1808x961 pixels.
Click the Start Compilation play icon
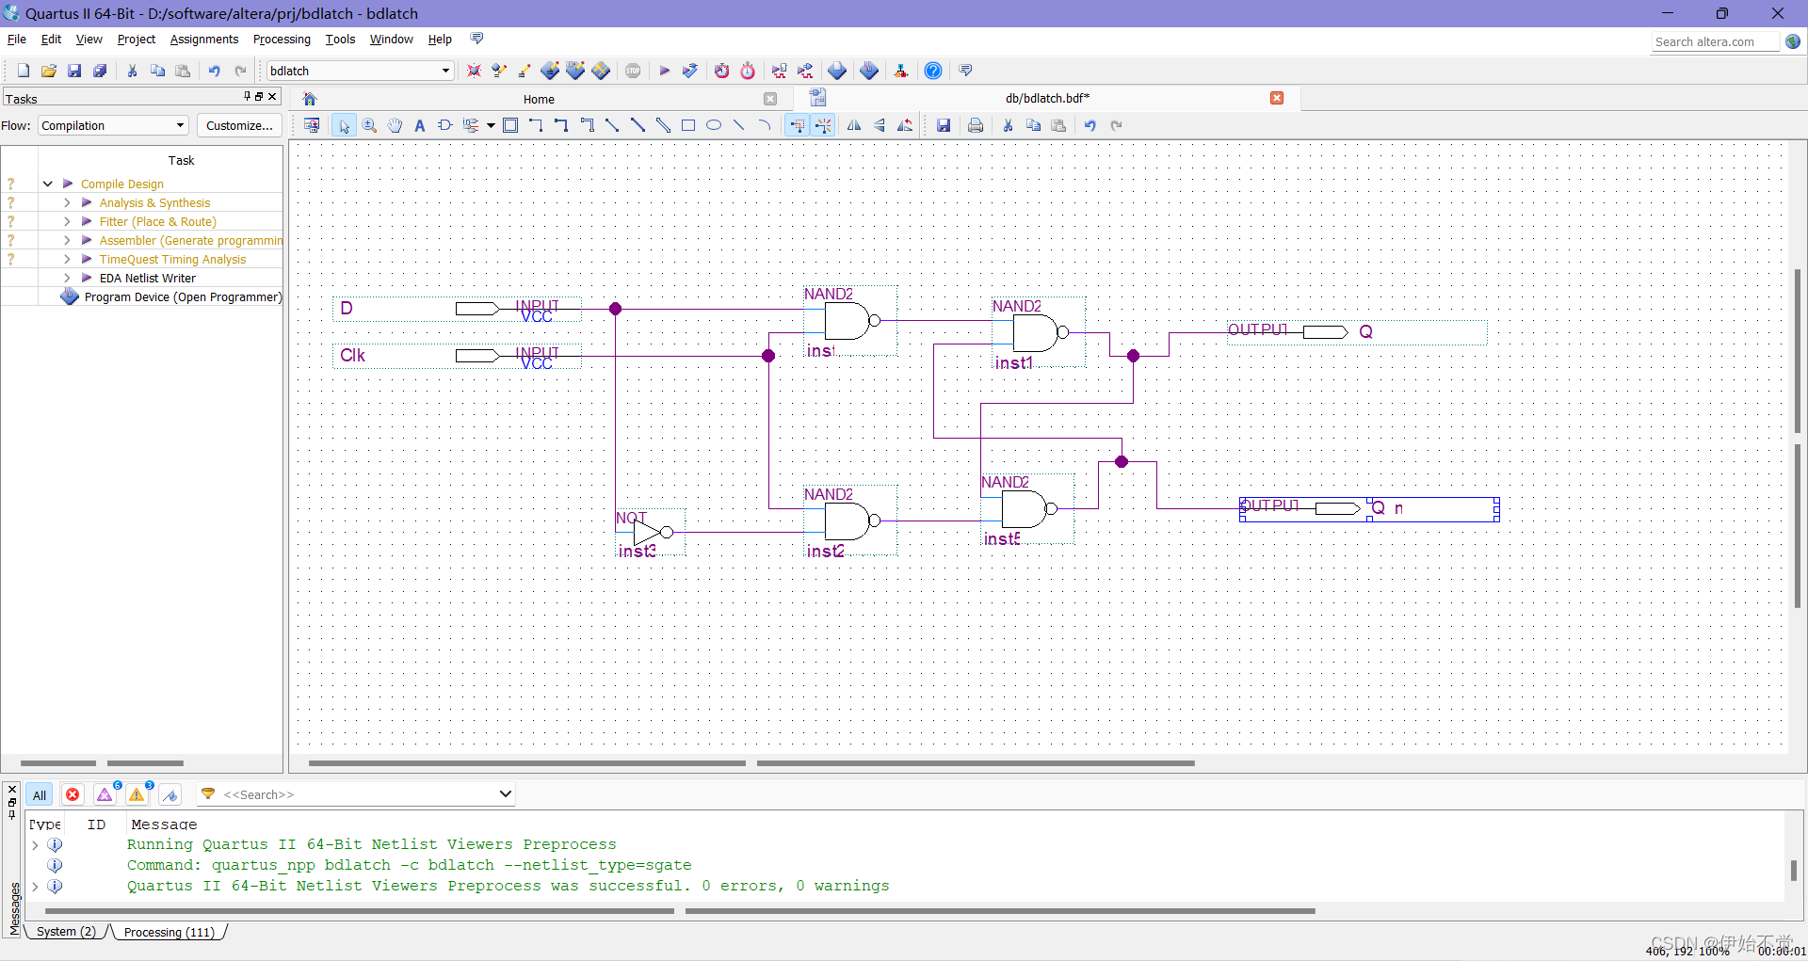click(x=665, y=71)
